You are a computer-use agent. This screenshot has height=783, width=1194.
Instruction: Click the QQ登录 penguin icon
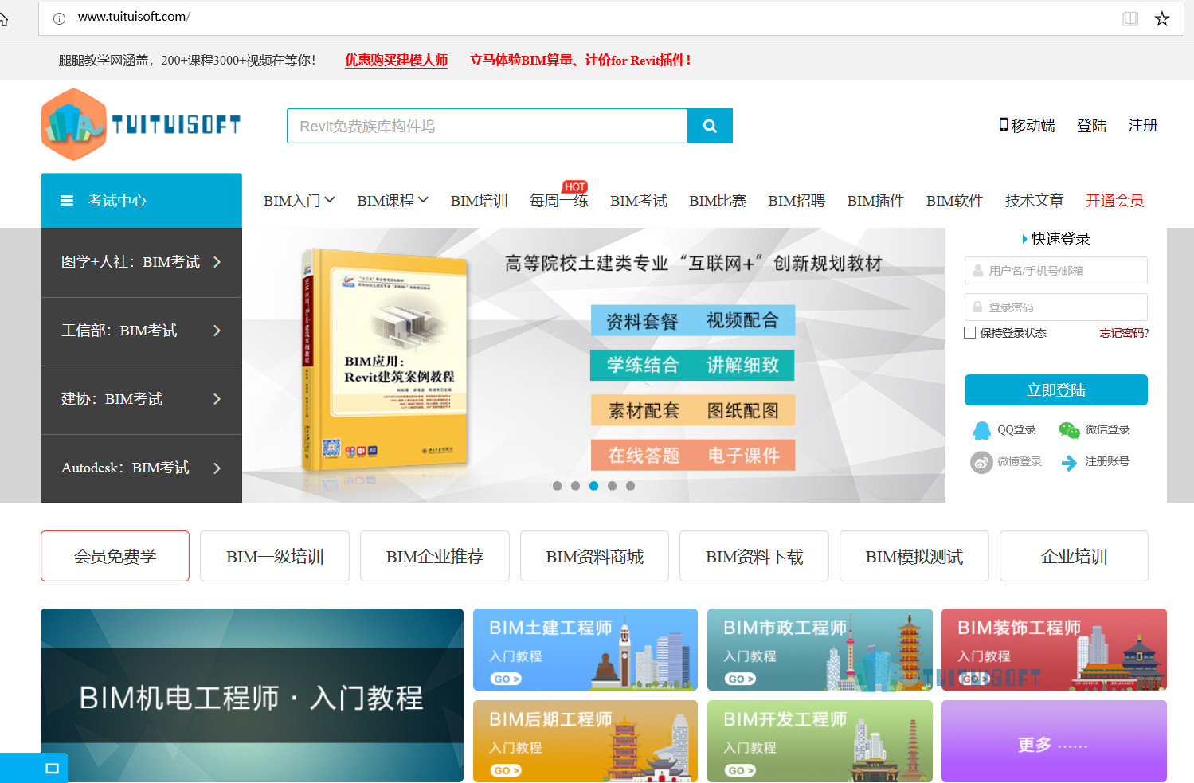coord(981,430)
